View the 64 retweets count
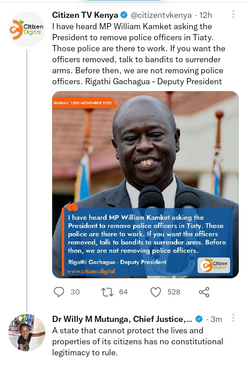247x366 pixels. click(x=123, y=292)
